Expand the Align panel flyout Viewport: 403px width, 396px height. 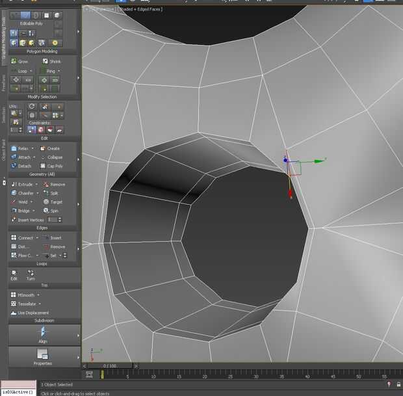(79, 336)
